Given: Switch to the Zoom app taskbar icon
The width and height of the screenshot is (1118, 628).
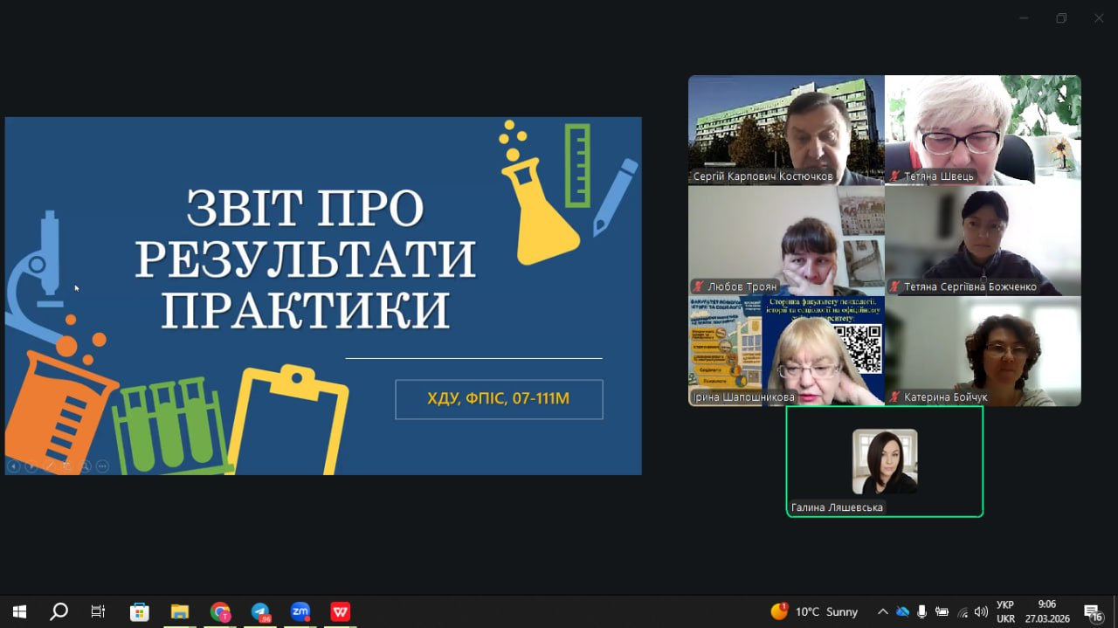Looking at the screenshot, I should click(x=300, y=611).
